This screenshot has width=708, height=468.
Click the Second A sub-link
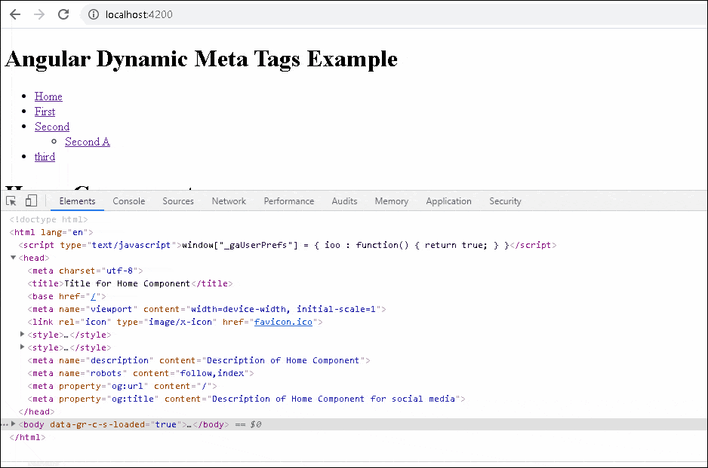click(x=87, y=142)
